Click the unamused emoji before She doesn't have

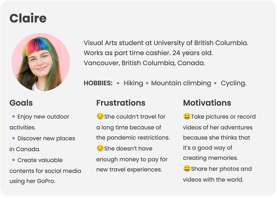click(100, 148)
